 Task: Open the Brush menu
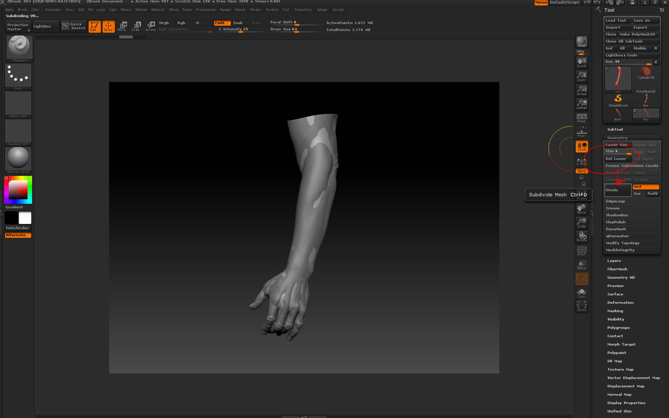[22, 10]
